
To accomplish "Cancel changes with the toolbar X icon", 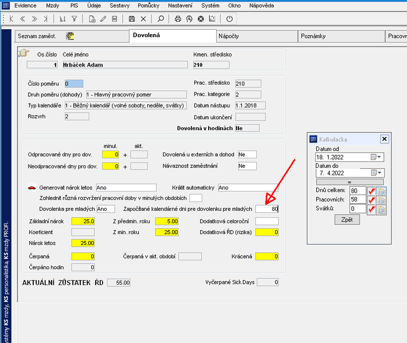I will pyautogui.click(x=143, y=19).
